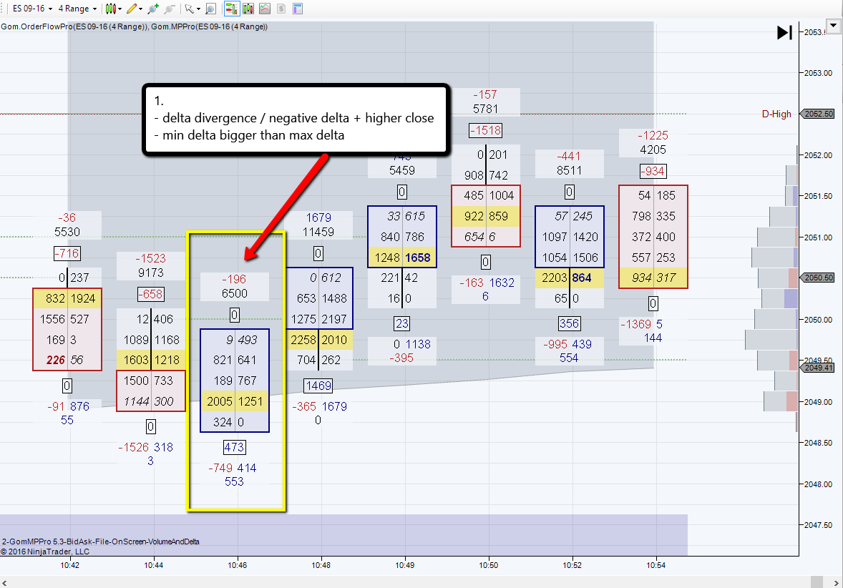Image resolution: width=843 pixels, height=588 pixels.
Task: Click the Gom.OrderFlowPro indicator label text
Action: [x=74, y=26]
